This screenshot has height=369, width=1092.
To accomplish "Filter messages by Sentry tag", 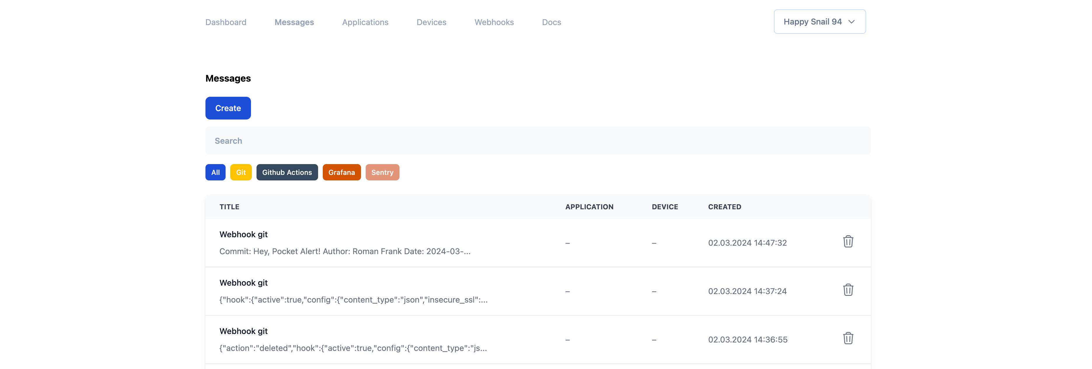I will [382, 172].
